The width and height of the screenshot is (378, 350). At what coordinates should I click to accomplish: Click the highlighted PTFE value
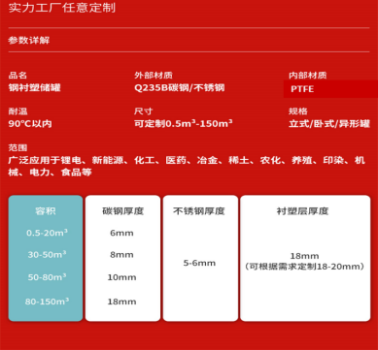point(302,89)
